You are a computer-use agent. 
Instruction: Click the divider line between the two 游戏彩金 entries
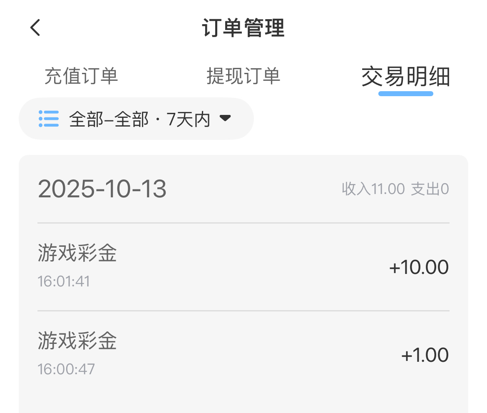click(243, 311)
